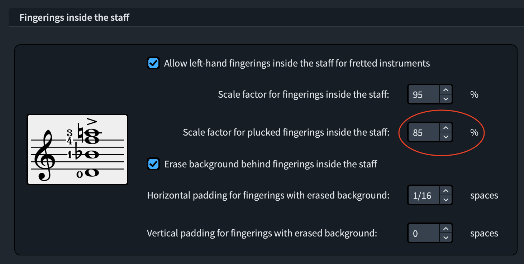Increase horizontal padding for erased background
524x264 pixels.
coord(446,191)
